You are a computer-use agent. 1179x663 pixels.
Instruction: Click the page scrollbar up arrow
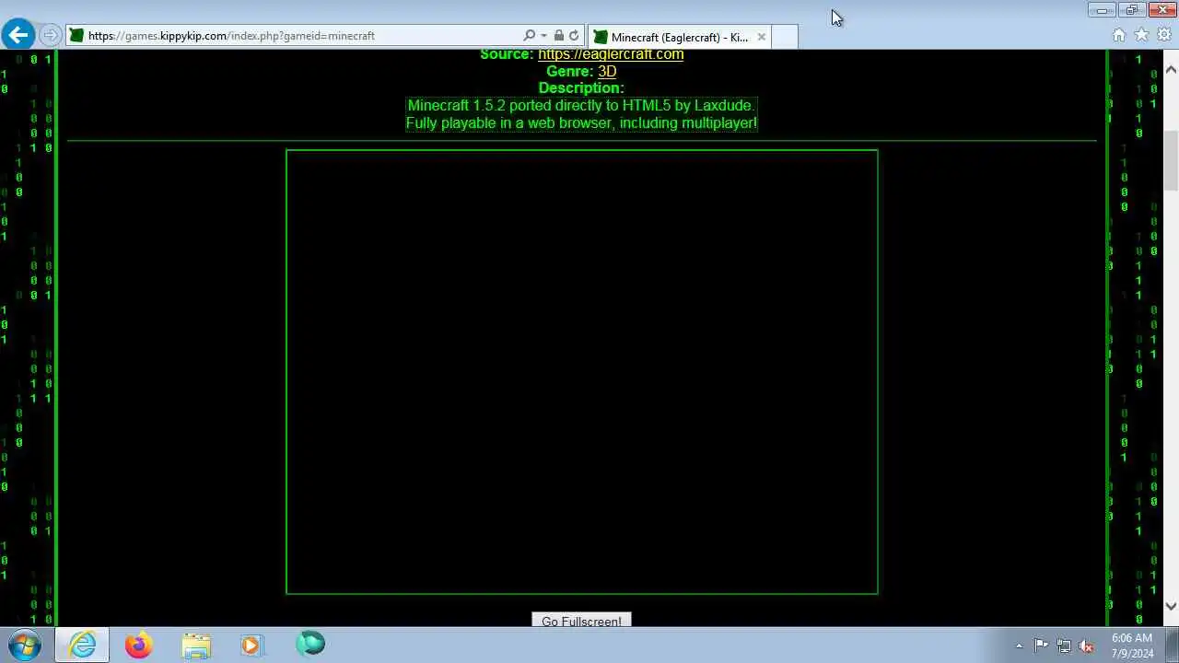coord(1171,69)
